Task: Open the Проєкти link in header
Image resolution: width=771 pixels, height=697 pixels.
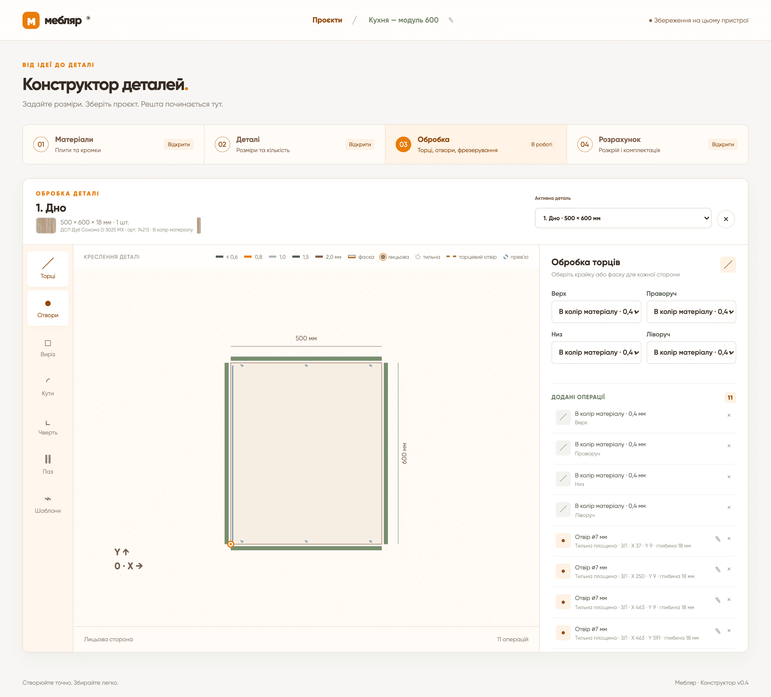Action: [x=327, y=20]
